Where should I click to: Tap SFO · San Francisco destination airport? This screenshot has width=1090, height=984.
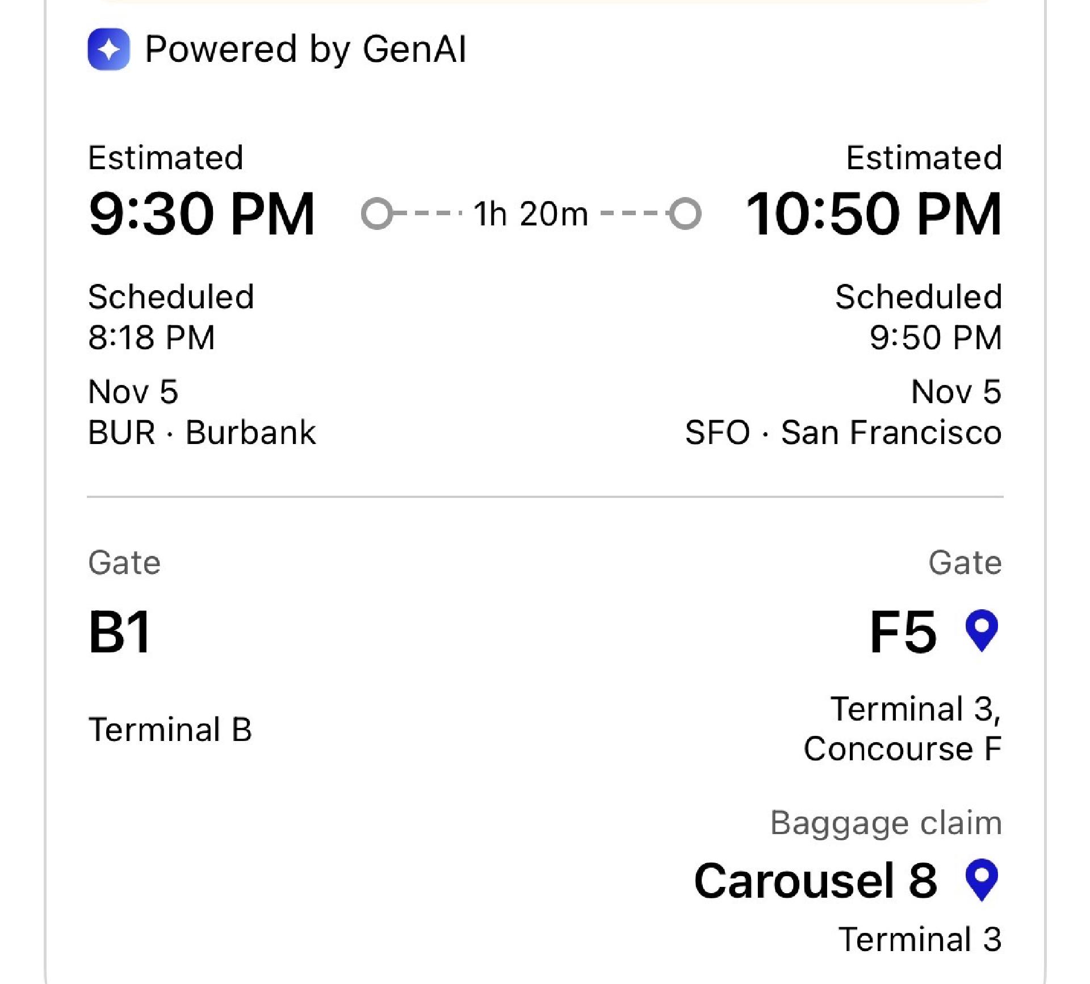(843, 433)
